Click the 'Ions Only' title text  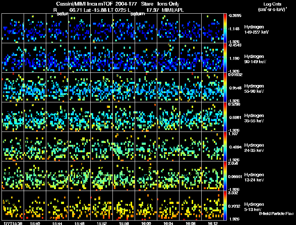[168, 4]
